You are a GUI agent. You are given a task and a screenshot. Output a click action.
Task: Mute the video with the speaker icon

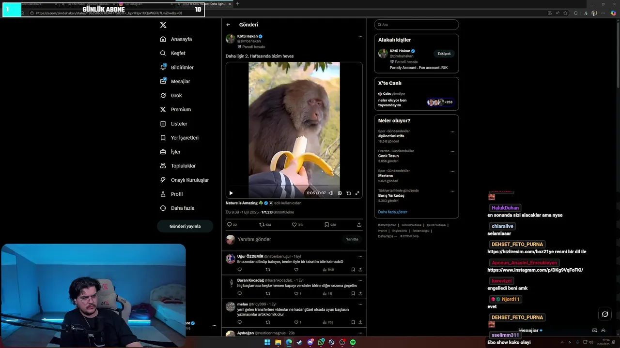pos(331,193)
